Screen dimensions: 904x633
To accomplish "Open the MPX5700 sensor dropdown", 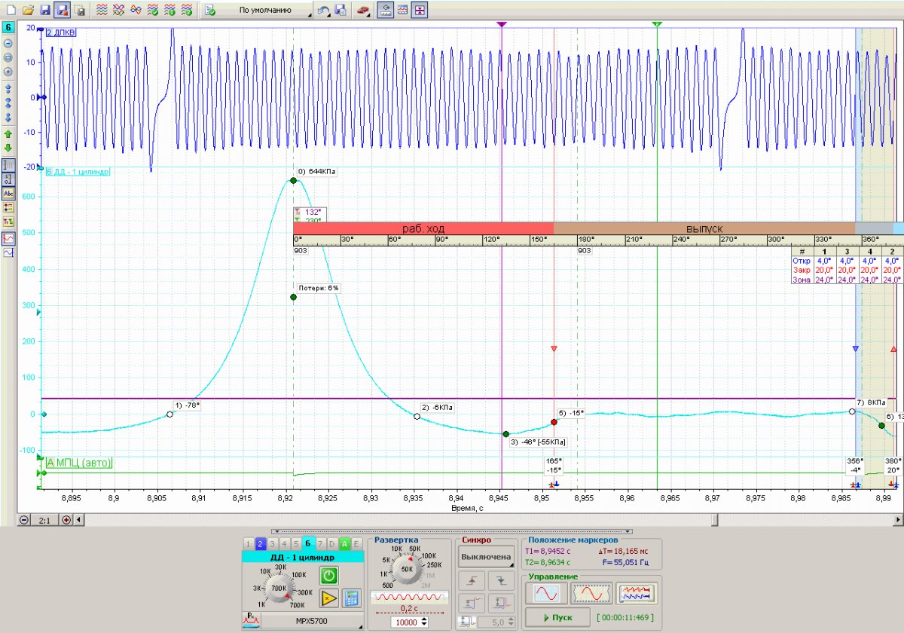I will click(x=310, y=622).
